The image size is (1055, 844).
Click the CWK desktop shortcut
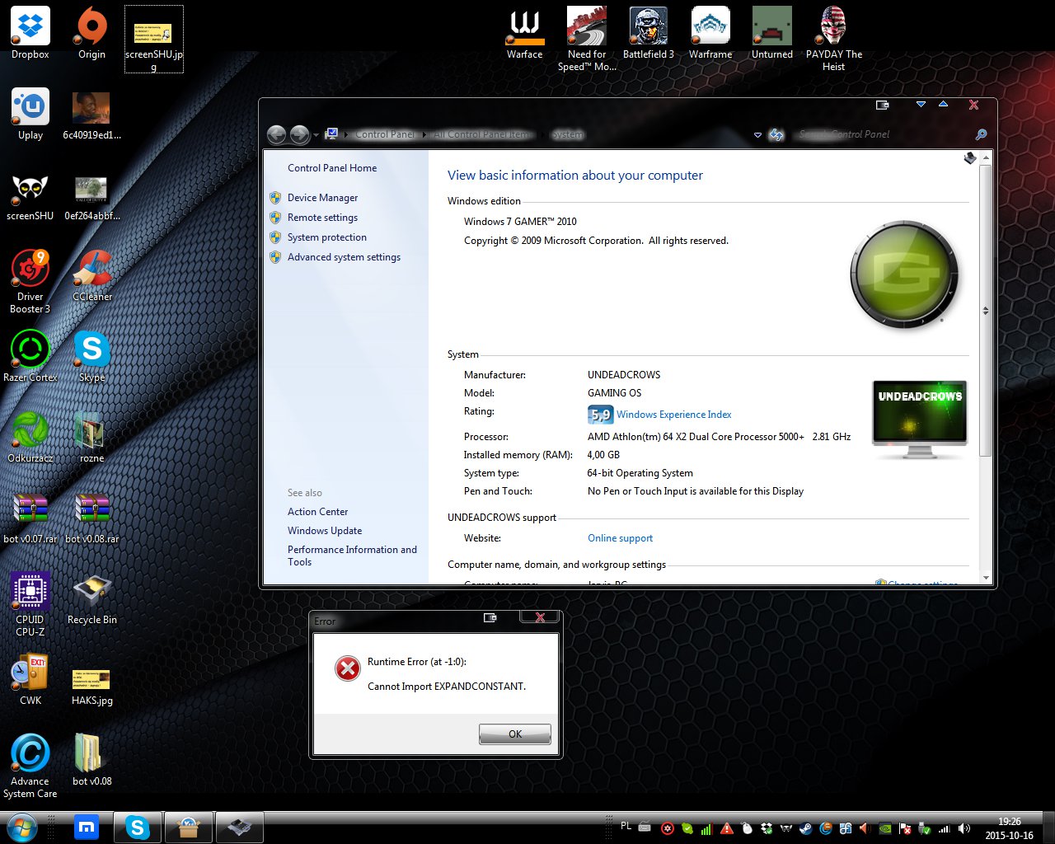(x=30, y=679)
